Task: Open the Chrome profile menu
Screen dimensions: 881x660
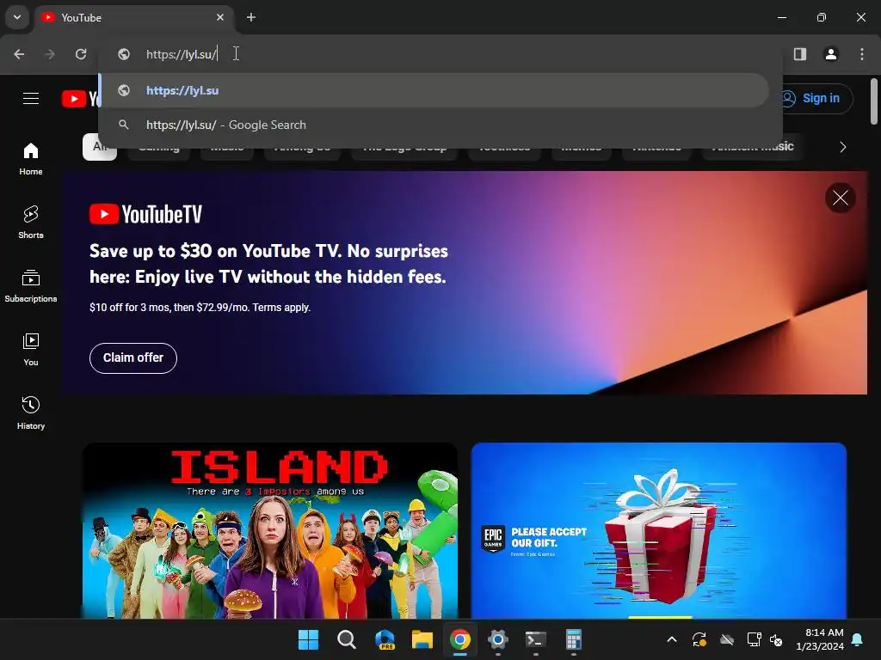Action: [830, 54]
